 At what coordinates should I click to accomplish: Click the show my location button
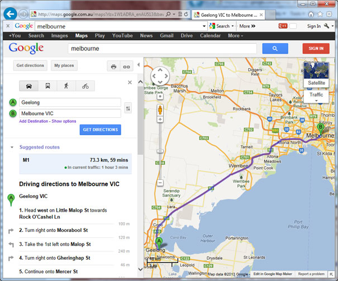[160, 97]
